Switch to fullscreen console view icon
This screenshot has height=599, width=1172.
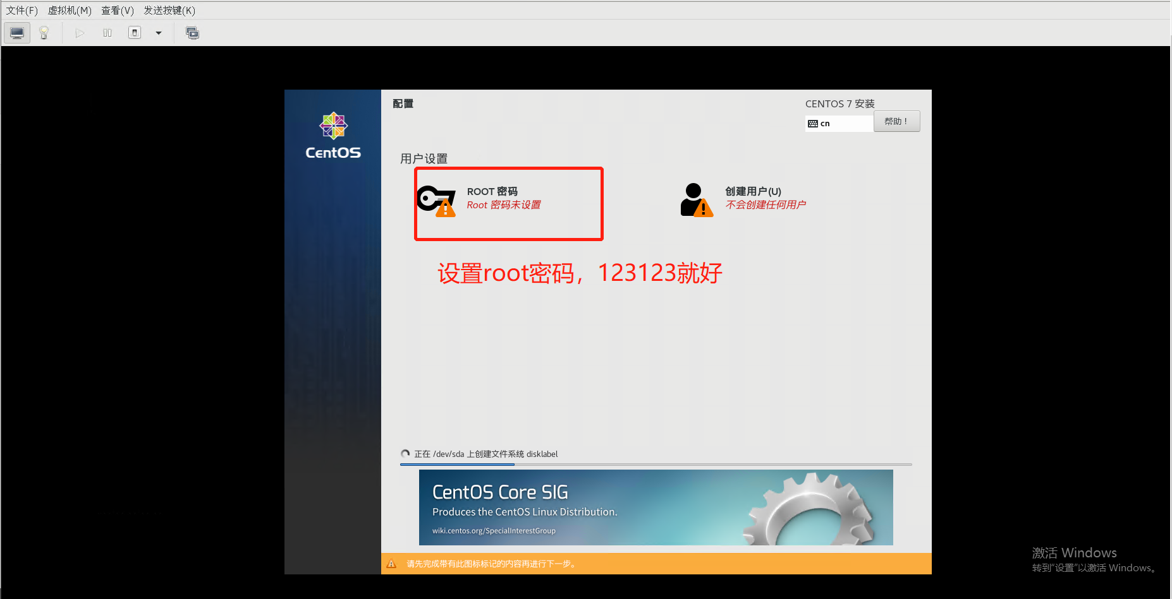[192, 33]
